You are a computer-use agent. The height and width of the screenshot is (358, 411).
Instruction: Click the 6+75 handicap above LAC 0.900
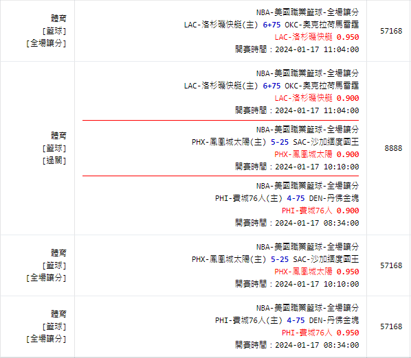271,86
